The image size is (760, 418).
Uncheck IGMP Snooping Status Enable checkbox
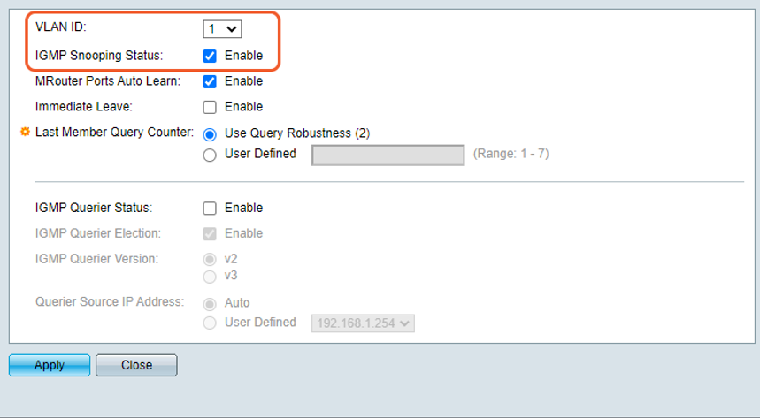click(x=210, y=57)
